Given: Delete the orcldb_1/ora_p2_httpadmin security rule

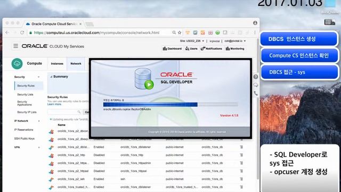Looking at the screenshot, I should click(241, 163).
